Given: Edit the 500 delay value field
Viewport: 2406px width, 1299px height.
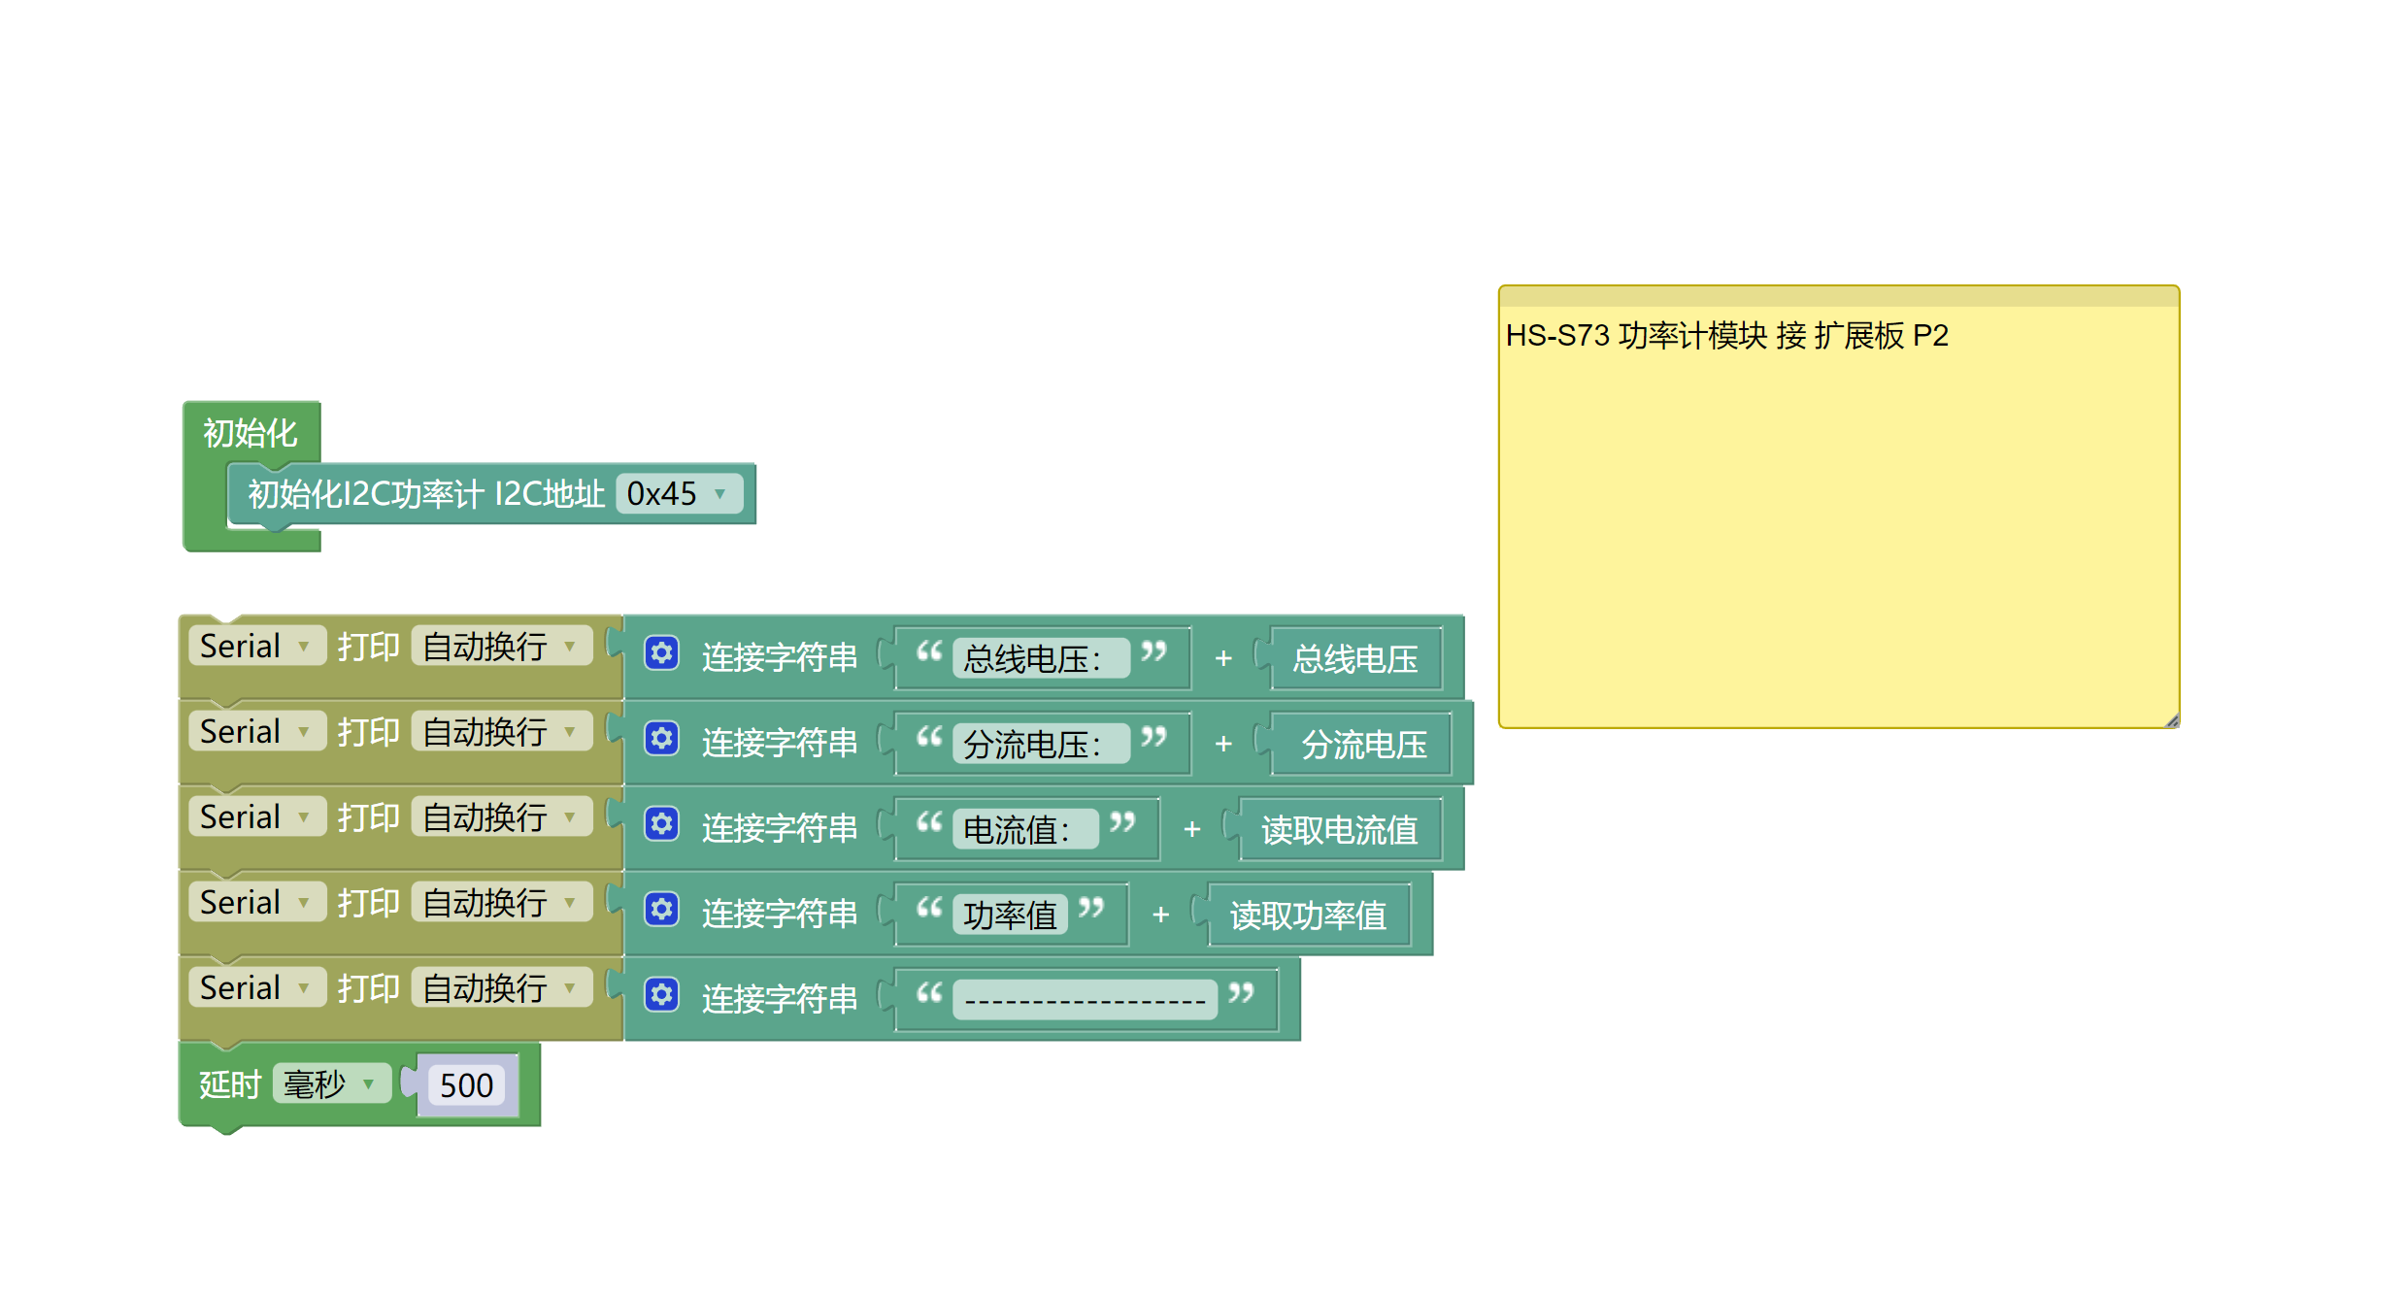Looking at the screenshot, I should 466,1084.
